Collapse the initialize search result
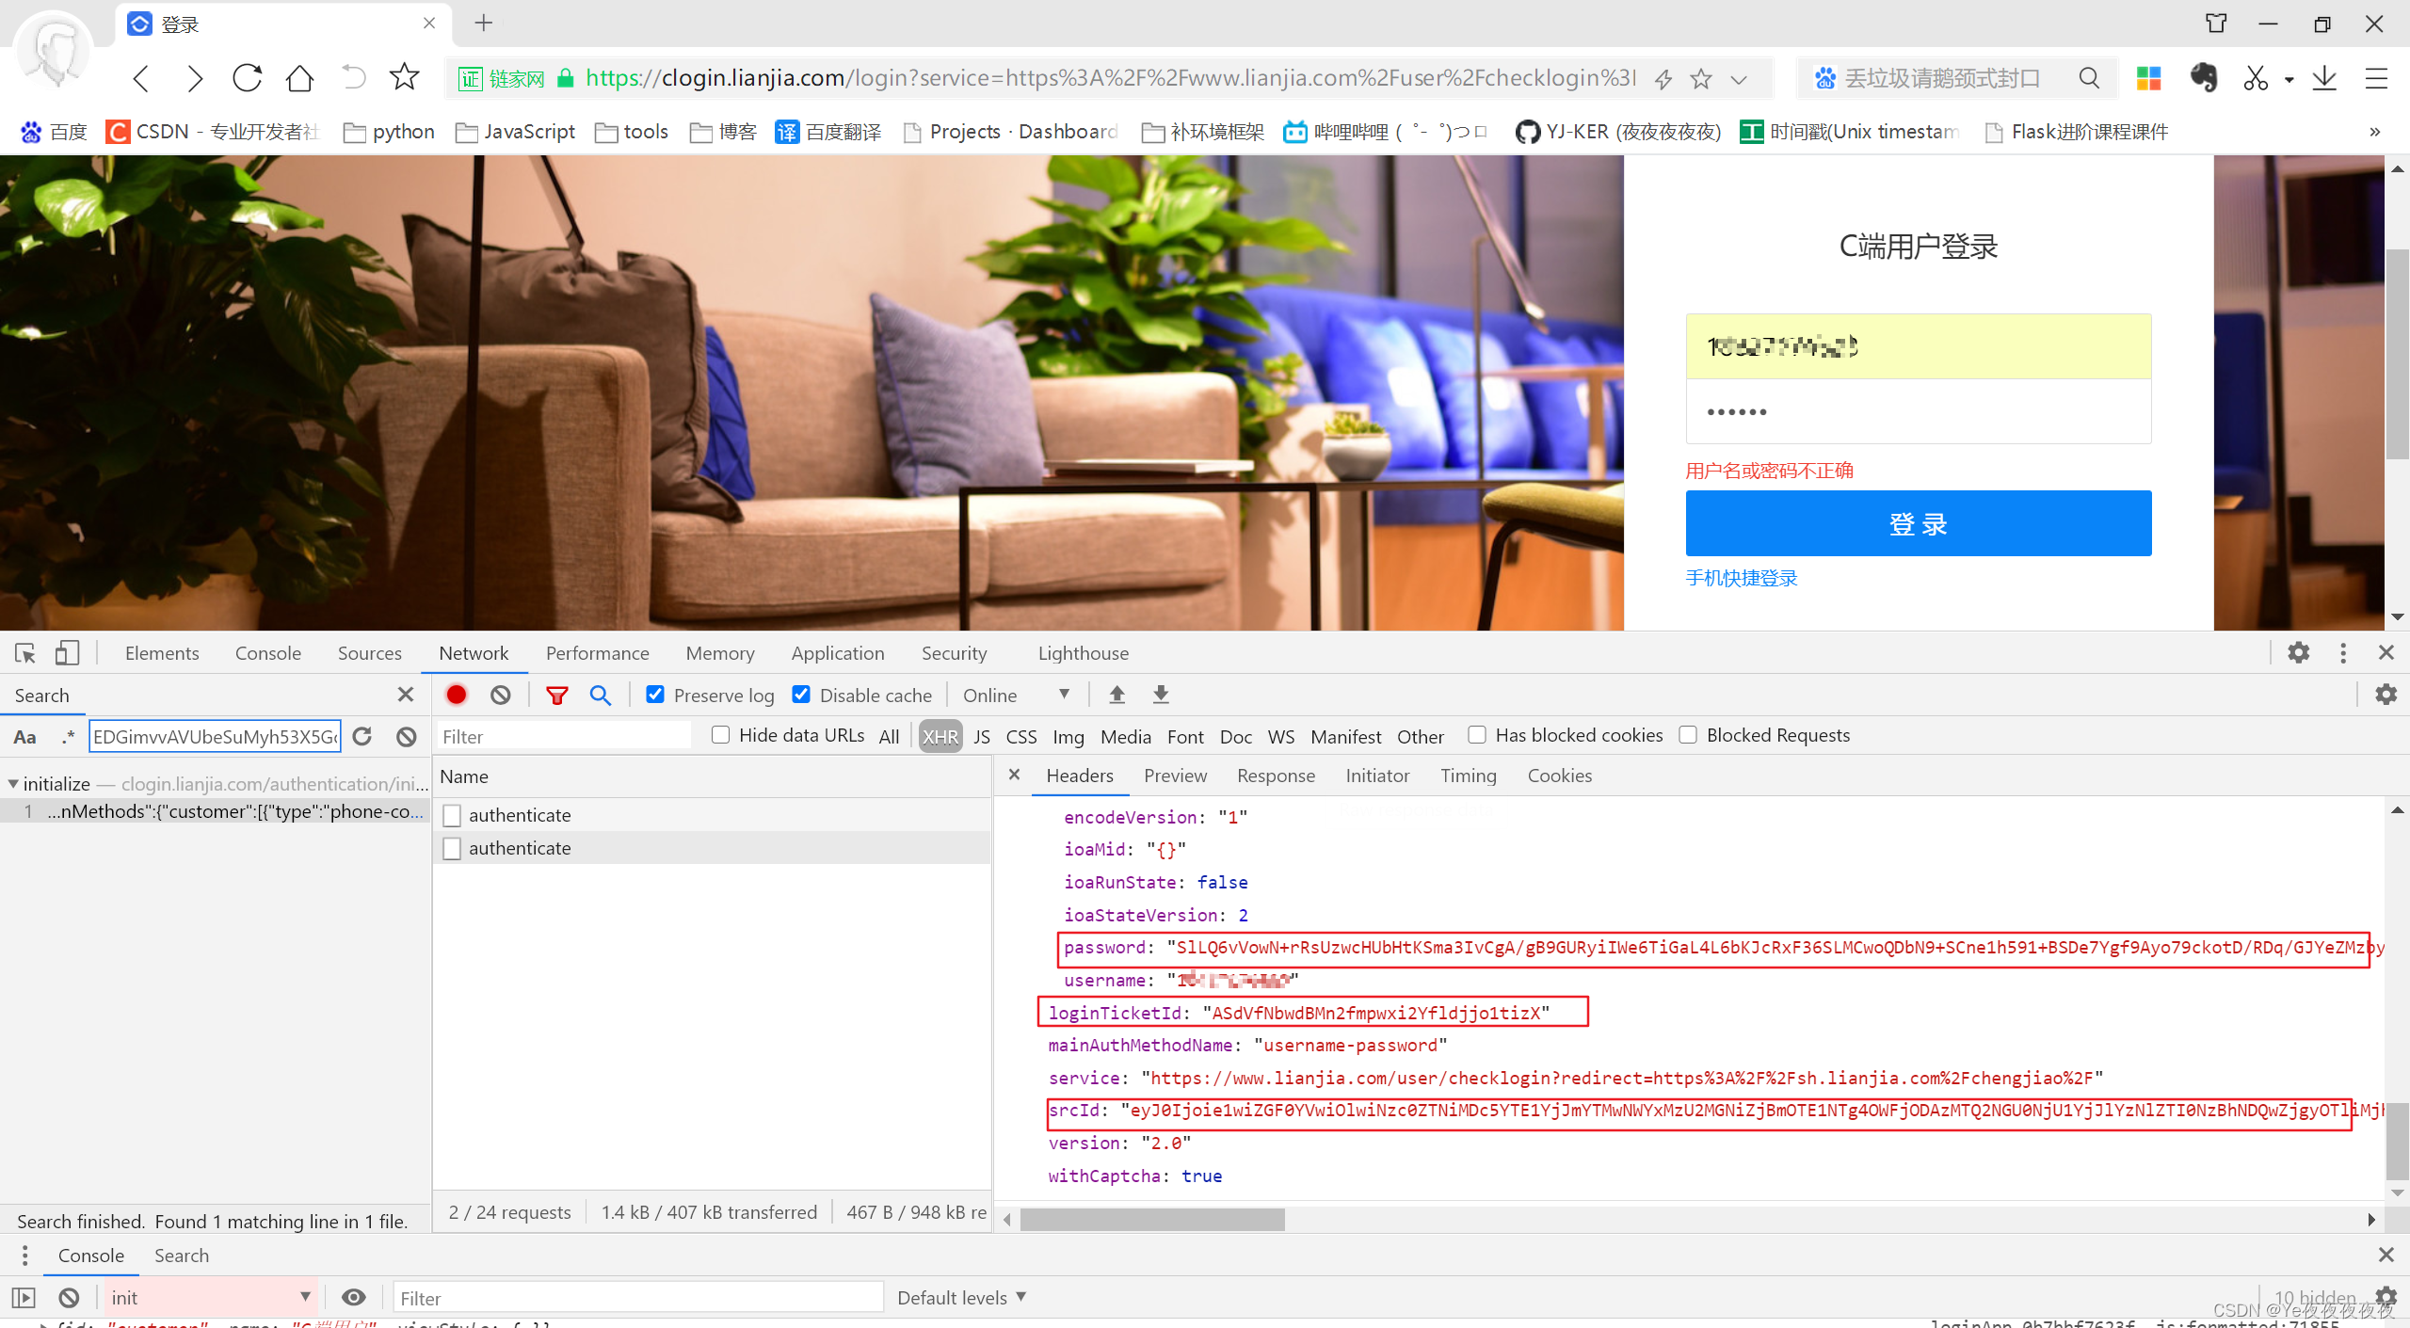Screen dimensions: 2410x1328 coord(13,783)
